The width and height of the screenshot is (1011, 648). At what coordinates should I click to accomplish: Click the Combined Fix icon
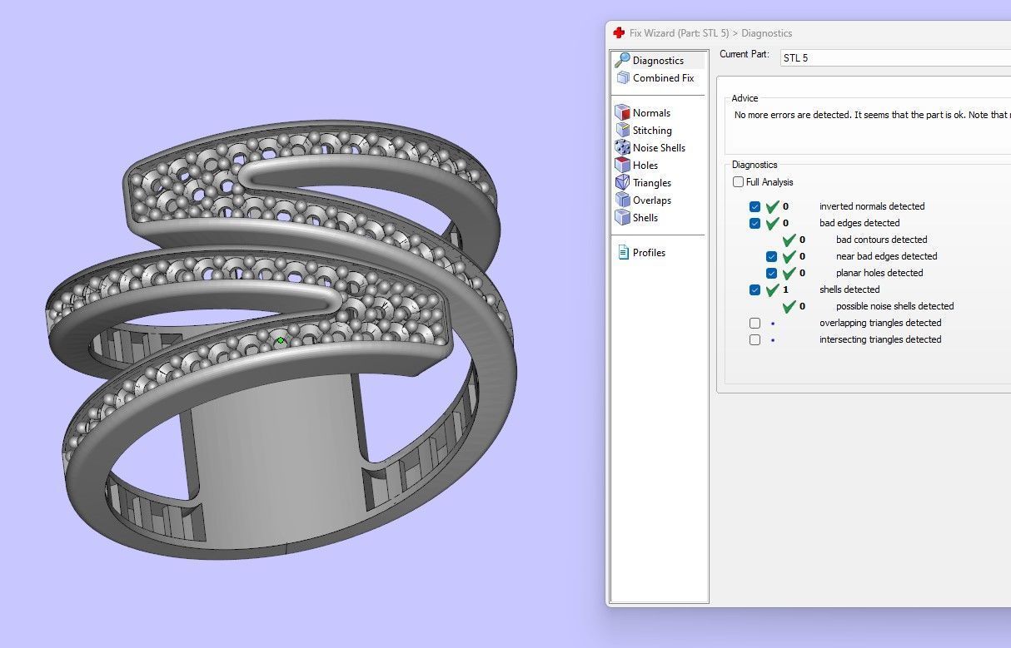(x=622, y=77)
